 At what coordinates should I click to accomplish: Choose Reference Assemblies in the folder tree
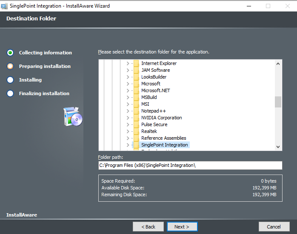pos(164,138)
